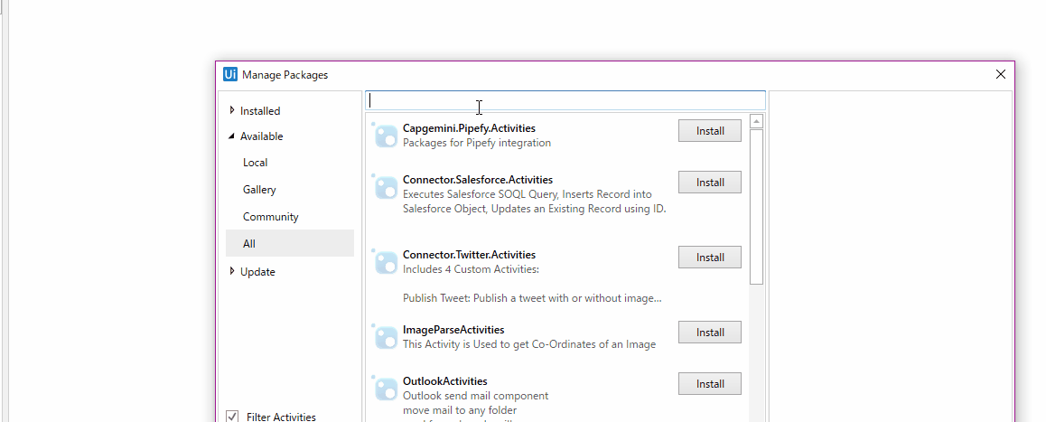The width and height of the screenshot is (1046, 422).
Task: Install Connector.Twitter.Activities package
Action: [710, 257]
